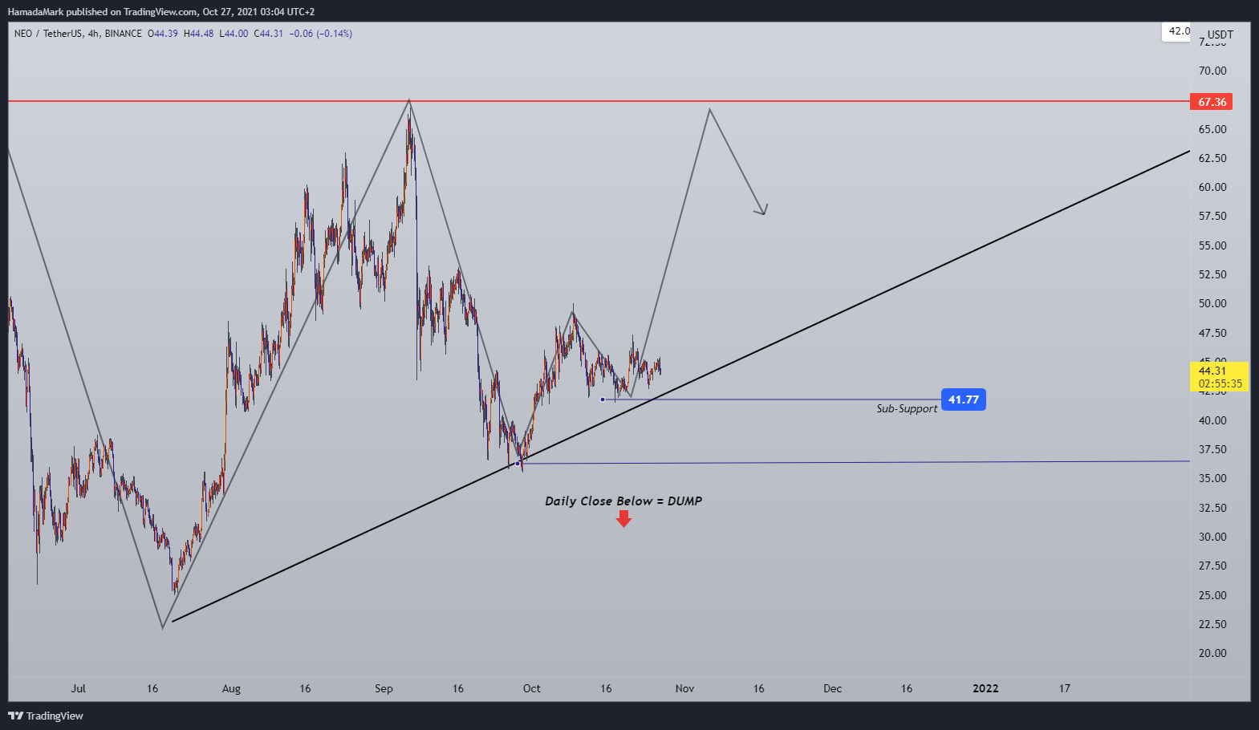
Task: Click the 02:55:35 countdown timer label
Action: [1220, 383]
